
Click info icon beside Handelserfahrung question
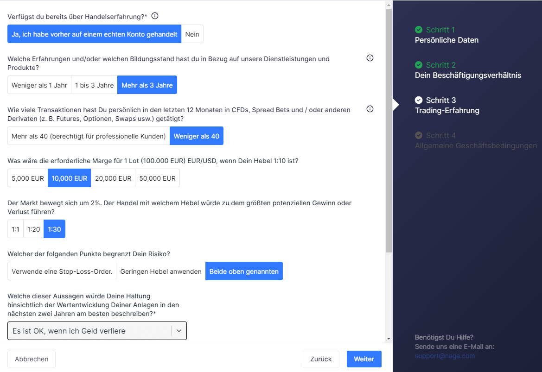(x=155, y=16)
